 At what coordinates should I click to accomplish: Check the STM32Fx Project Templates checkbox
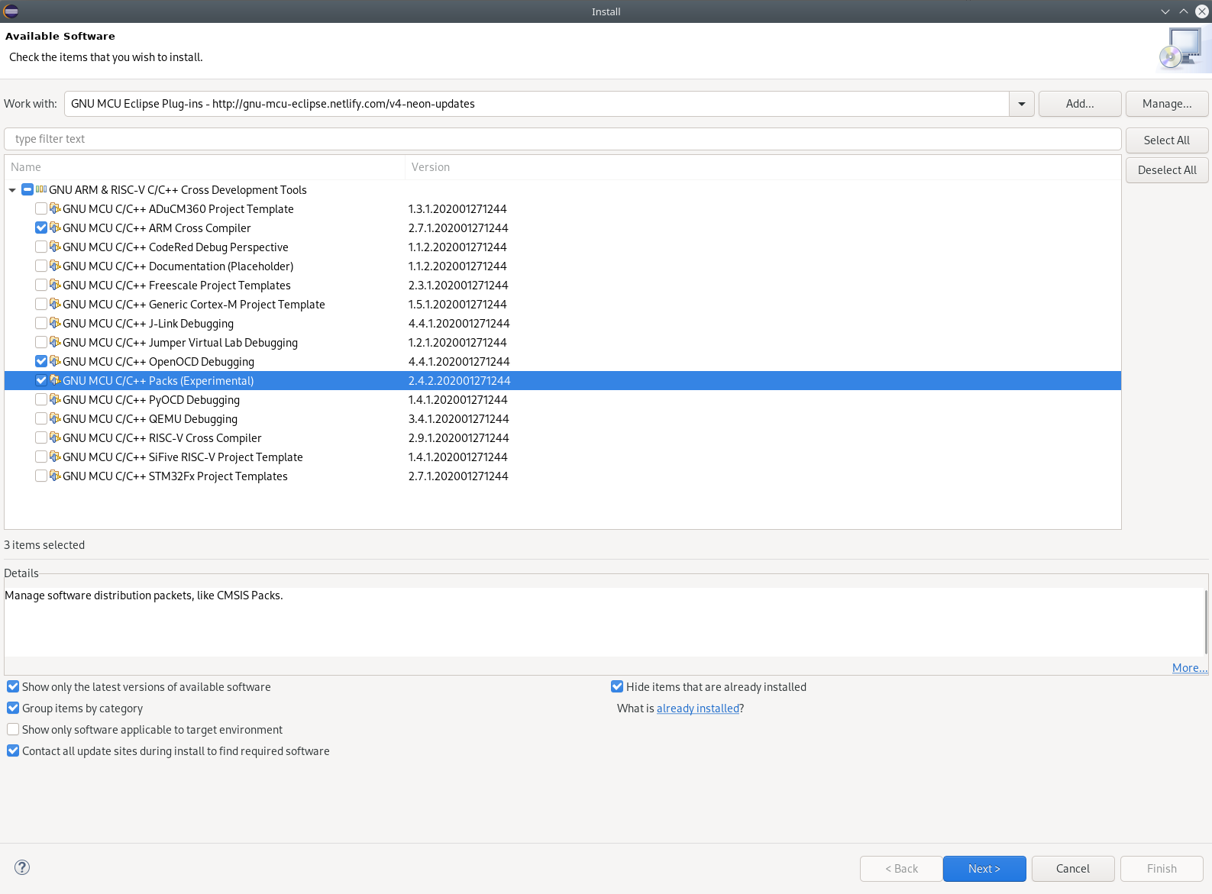pyautogui.click(x=41, y=476)
